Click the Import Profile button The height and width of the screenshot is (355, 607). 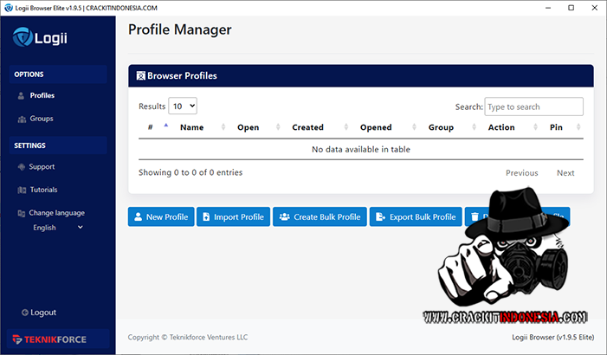click(x=234, y=216)
